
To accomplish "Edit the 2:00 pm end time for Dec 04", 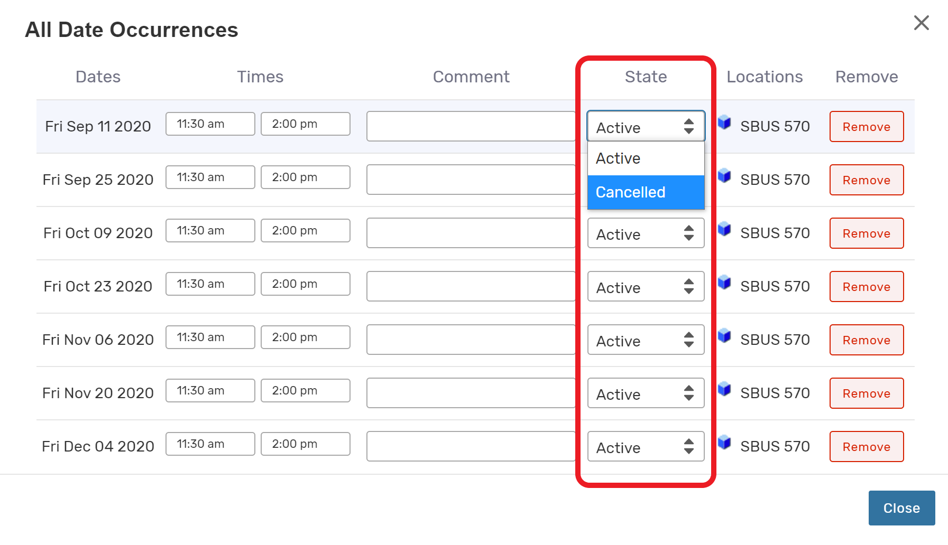I will point(305,444).
